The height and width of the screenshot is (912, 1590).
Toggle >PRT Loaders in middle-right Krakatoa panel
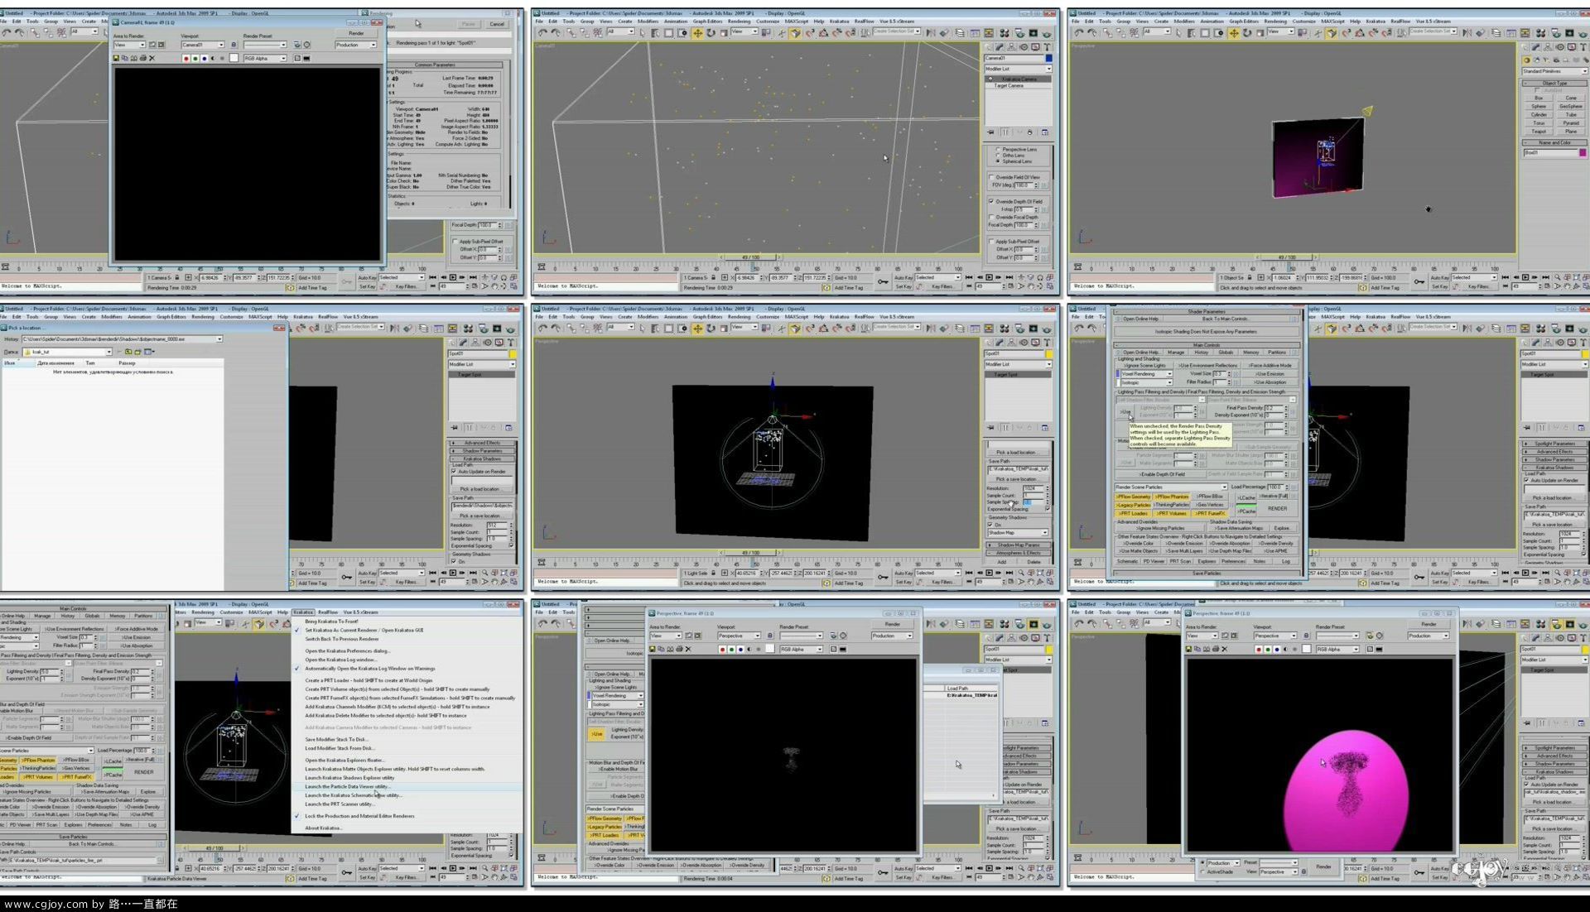1134,513
